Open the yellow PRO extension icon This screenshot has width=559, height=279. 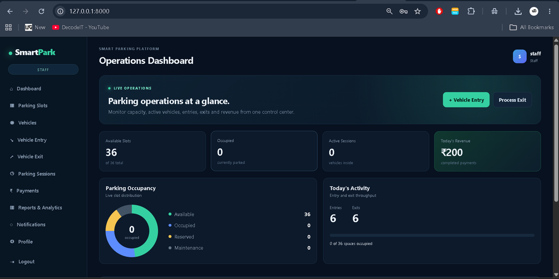point(455,11)
